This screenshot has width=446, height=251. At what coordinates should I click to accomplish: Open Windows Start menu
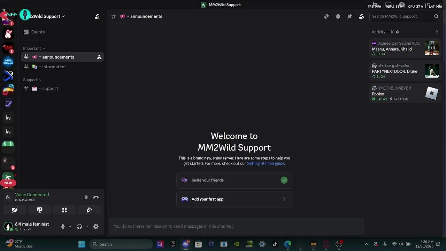click(82, 244)
